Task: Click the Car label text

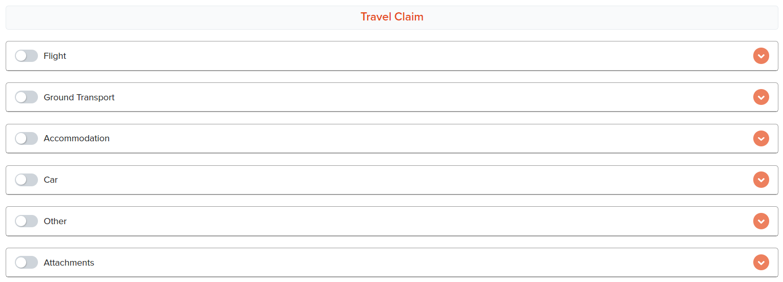Action: (x=51, y=180)
